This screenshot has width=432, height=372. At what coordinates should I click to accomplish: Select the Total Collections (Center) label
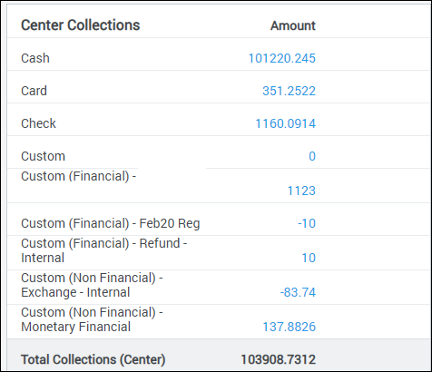click(93, 359)
